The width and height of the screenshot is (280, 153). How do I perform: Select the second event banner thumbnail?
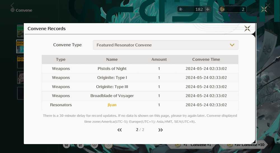pos(20,62)
